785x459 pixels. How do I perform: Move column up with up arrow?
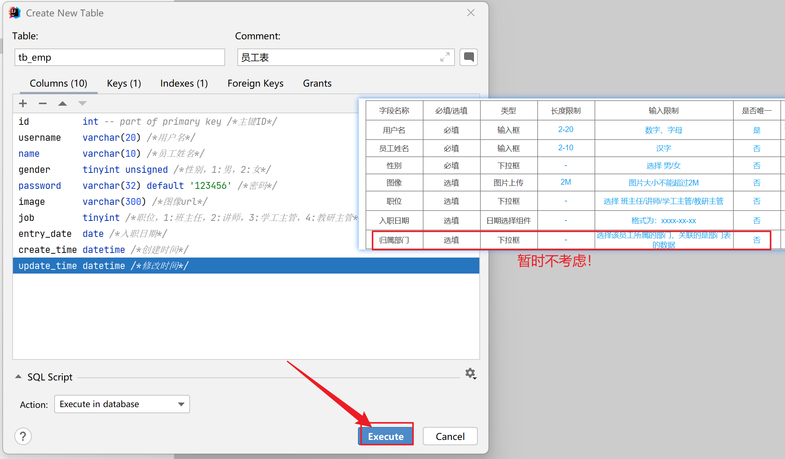tap(63, 103)
